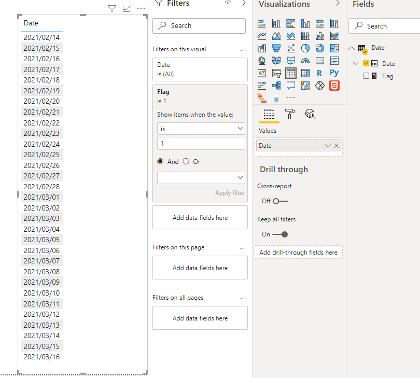Select the Card (123) visual

pyautogui.click(x=319, y=61)
